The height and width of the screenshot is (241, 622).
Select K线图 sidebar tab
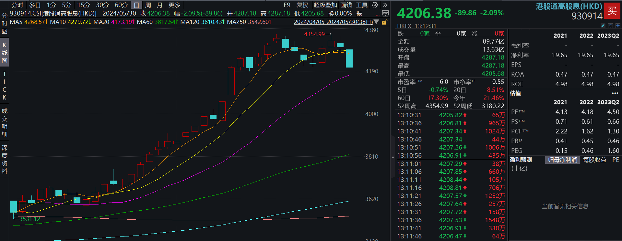click(x=5, y=53)
